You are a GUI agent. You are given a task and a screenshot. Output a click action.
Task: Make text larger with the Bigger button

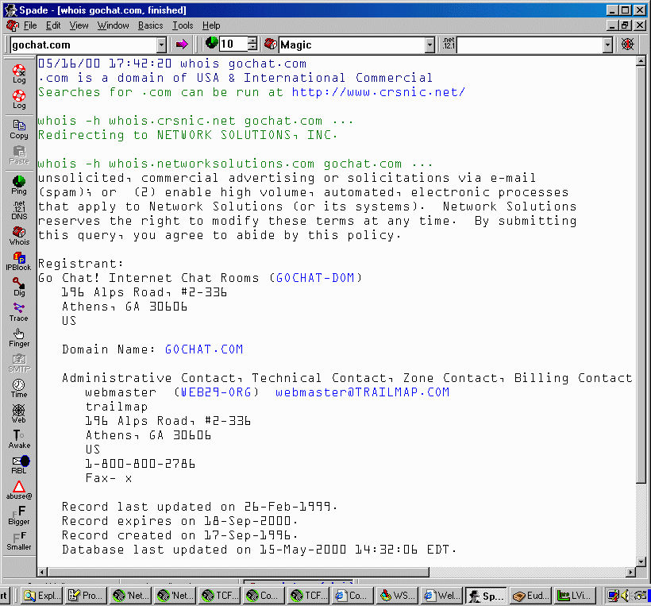[x=19, y=515]
